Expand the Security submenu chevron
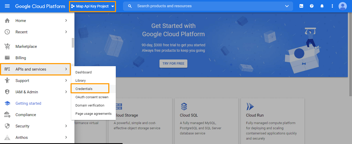The height and width of the screenshot is (144, 352). click(66, 126)
